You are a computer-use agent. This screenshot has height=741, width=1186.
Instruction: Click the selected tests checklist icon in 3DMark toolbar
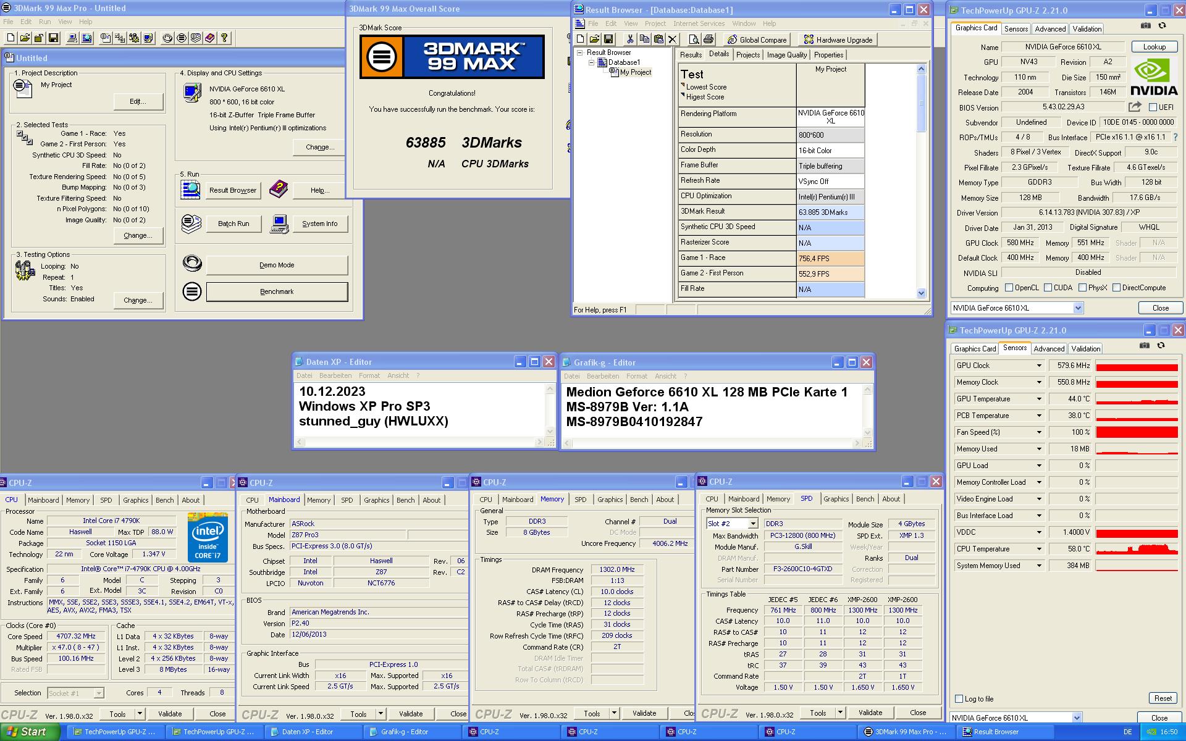click(120, 38)
